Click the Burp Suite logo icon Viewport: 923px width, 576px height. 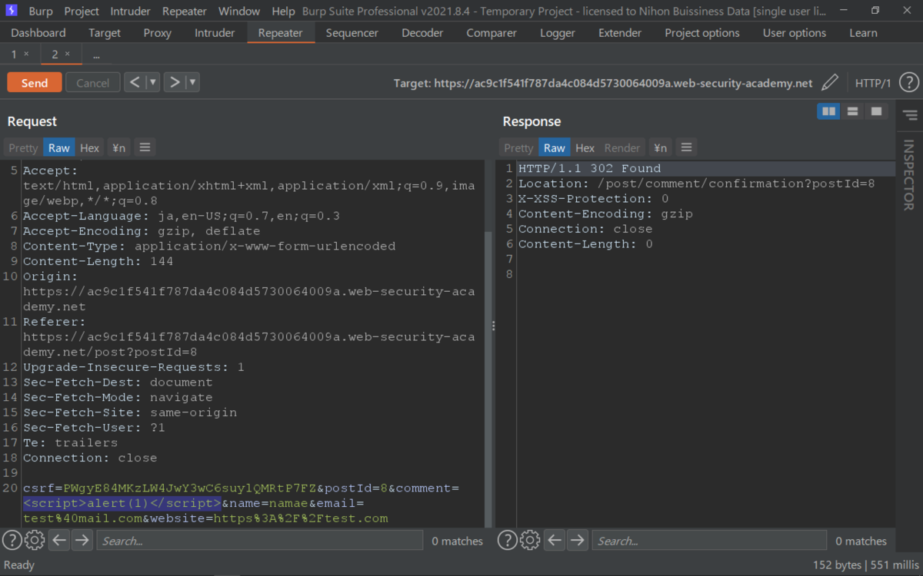coord(12,11)
